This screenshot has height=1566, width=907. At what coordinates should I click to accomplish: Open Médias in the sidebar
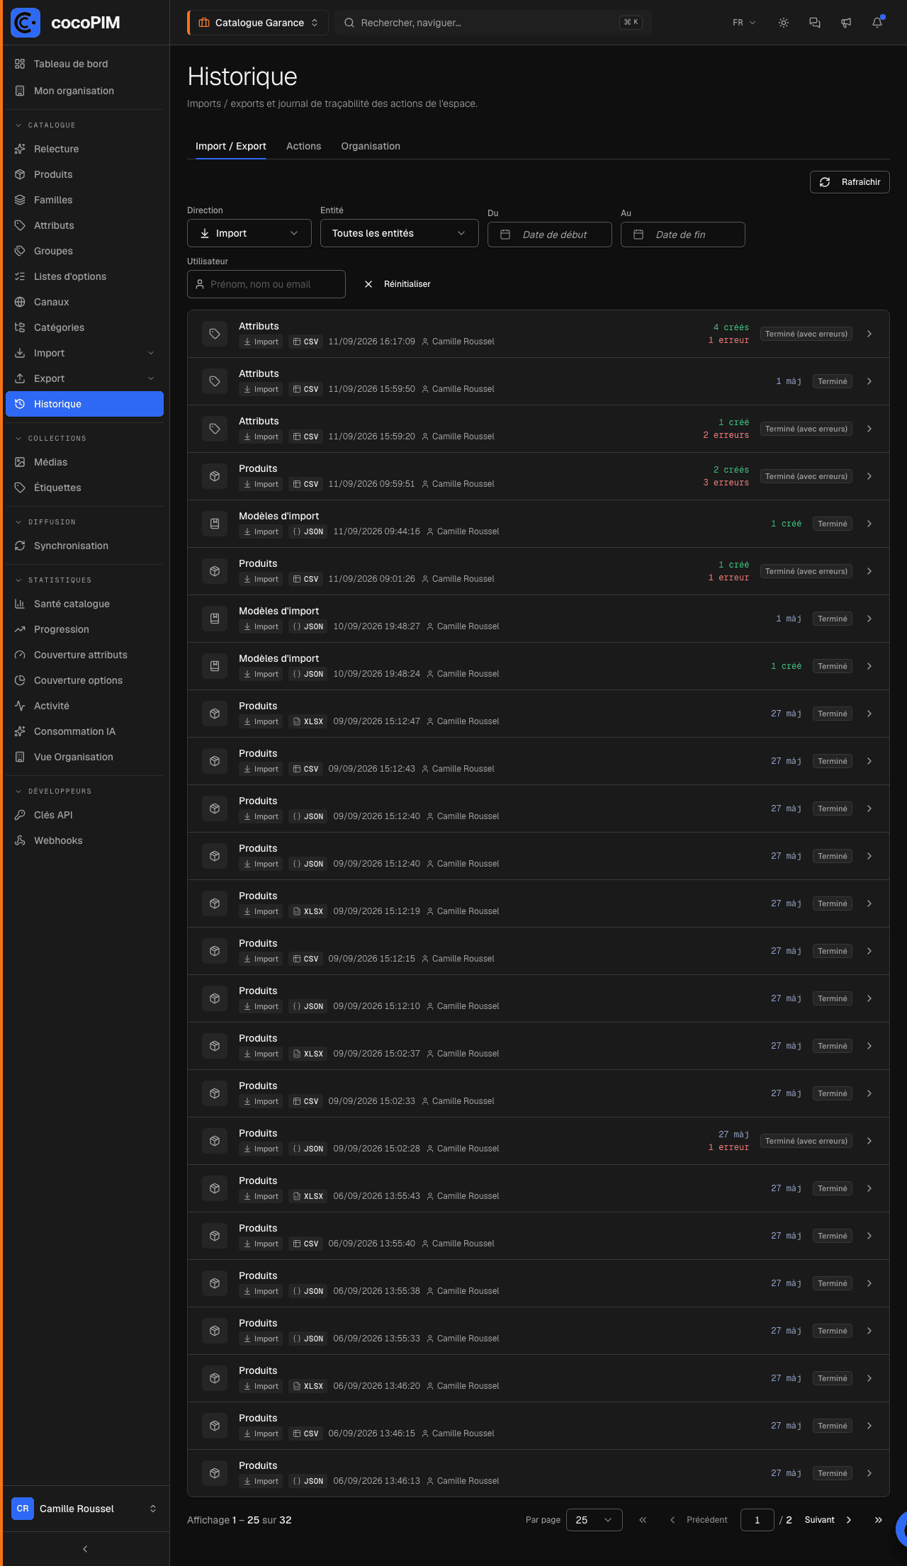[84, 462]
